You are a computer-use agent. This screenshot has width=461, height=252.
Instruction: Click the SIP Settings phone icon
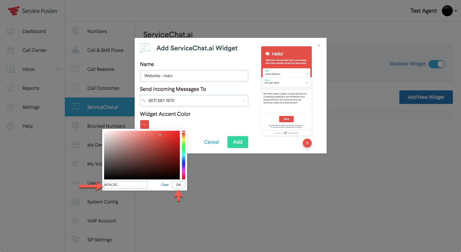click(75, 240)
